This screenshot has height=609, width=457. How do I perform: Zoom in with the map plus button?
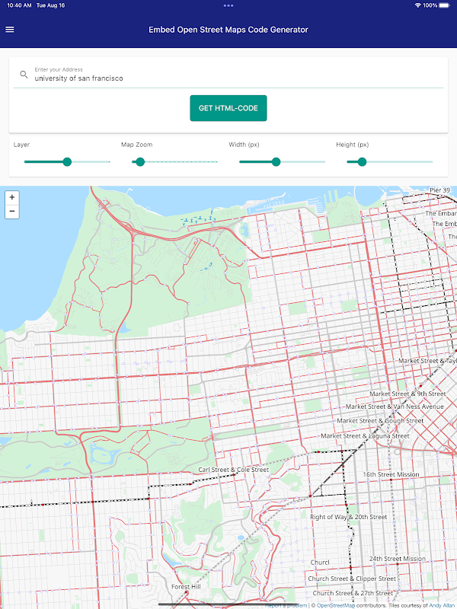tap(12, 197)
